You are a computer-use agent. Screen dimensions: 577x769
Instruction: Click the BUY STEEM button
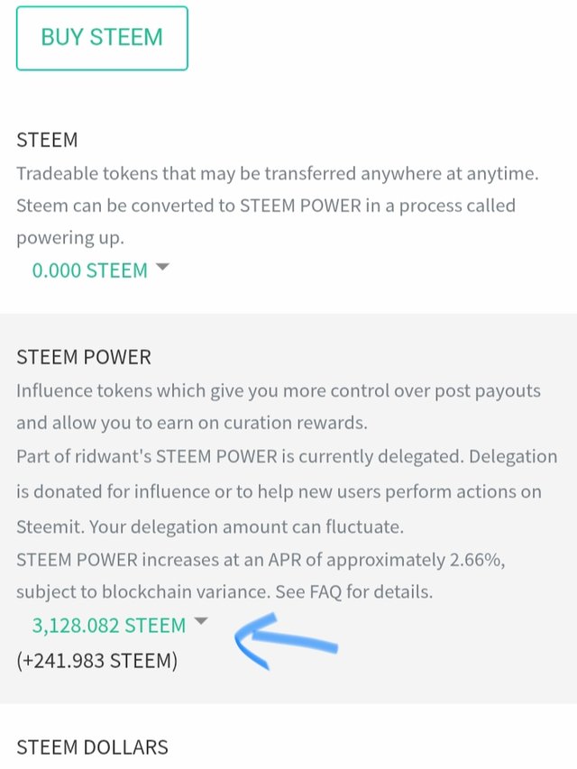(102, 38)
